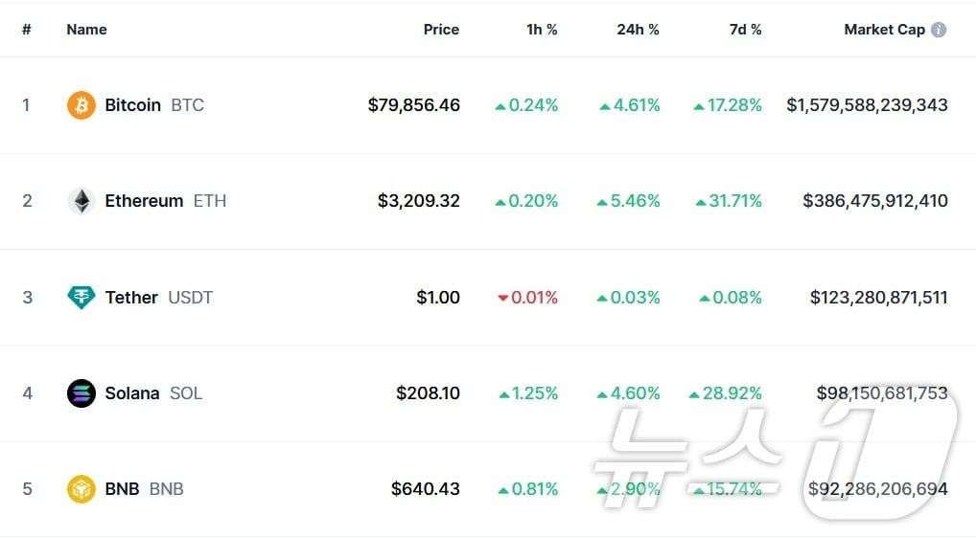Image resolution: width=976 pixels, height=538 pixels.
Task: Sort by the 24h % column
Action: click(x=638, y=30)
